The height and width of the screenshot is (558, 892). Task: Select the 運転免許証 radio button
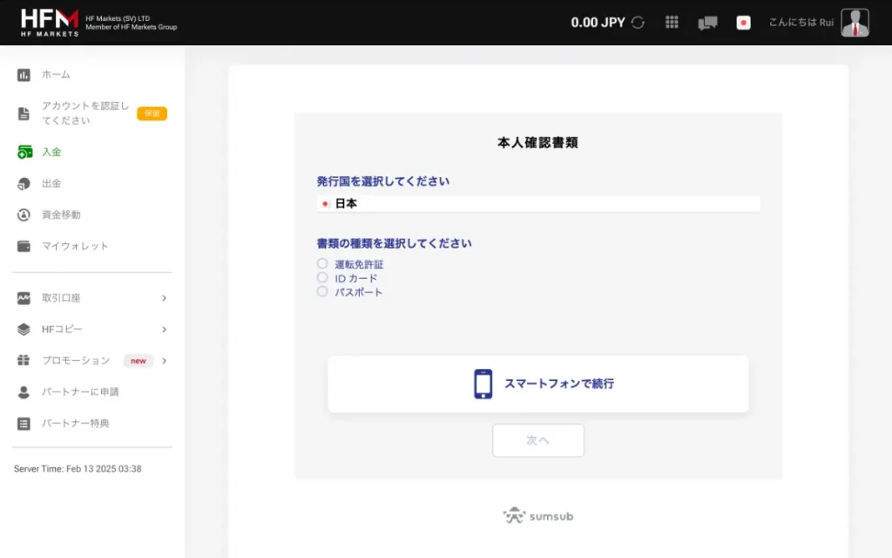tap(322, 263)
